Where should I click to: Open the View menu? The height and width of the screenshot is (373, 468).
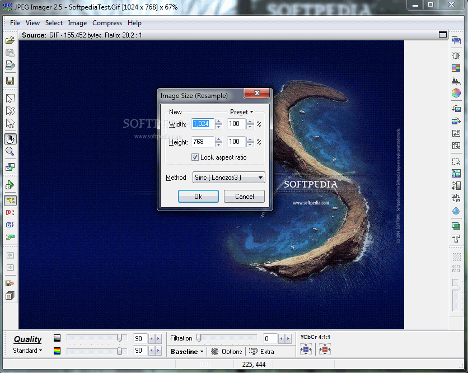point(32,23)
